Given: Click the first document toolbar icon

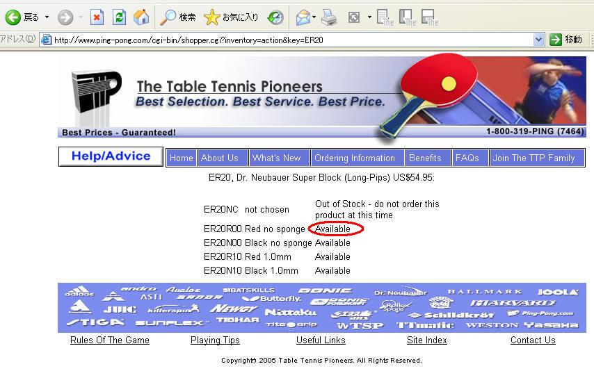Looking at the screenshot, I should point(385,17).
